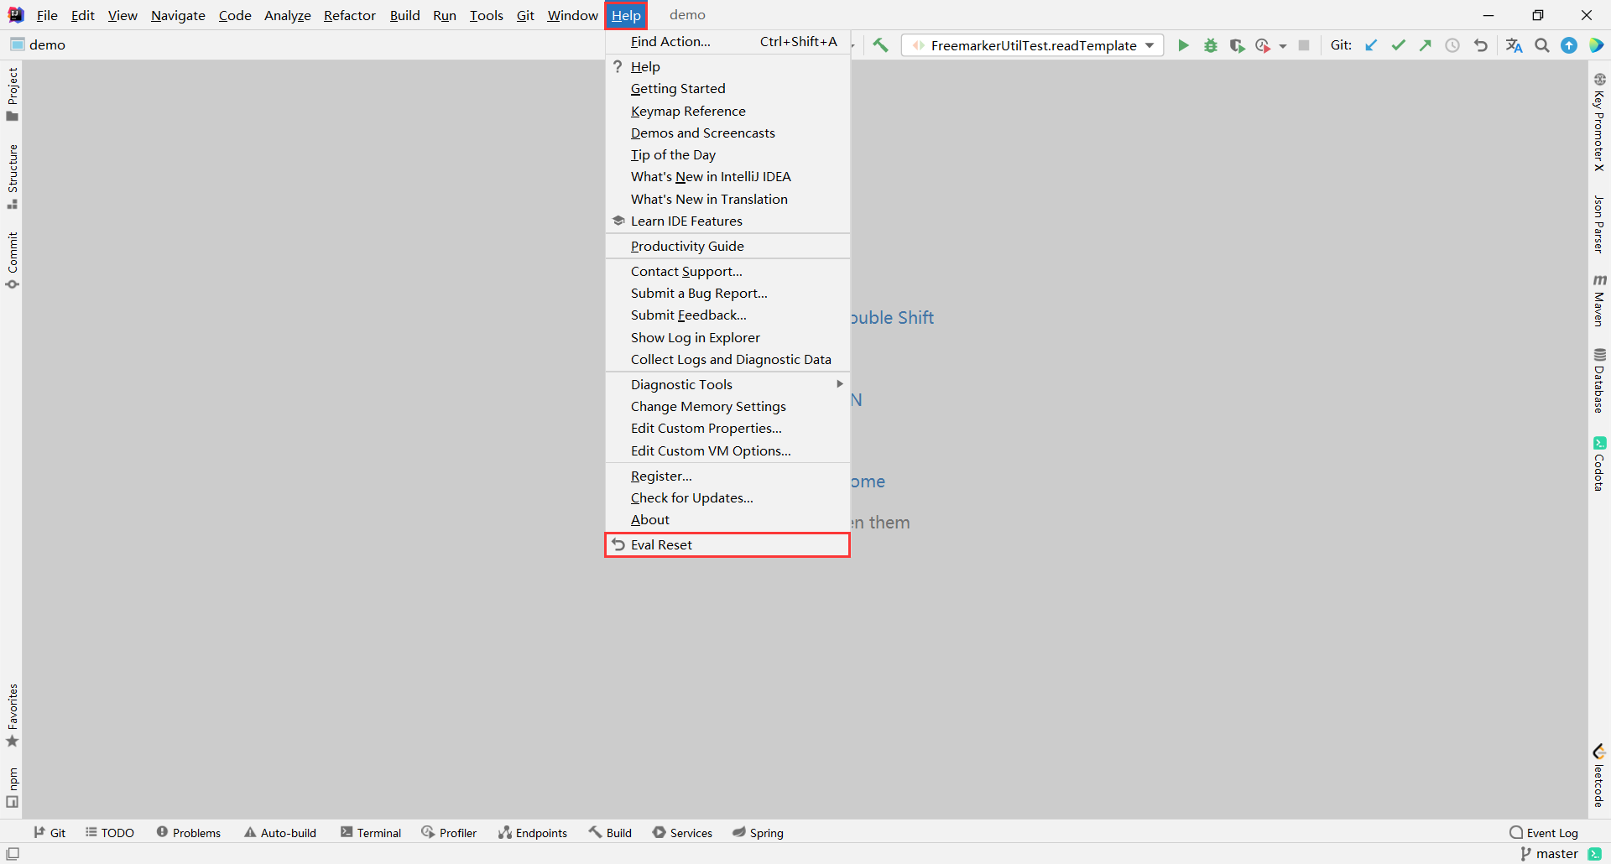Open the Event Log
The height and width of the screenshot is (864, 1611).
pyautogui.click(x=1544, y=832)
